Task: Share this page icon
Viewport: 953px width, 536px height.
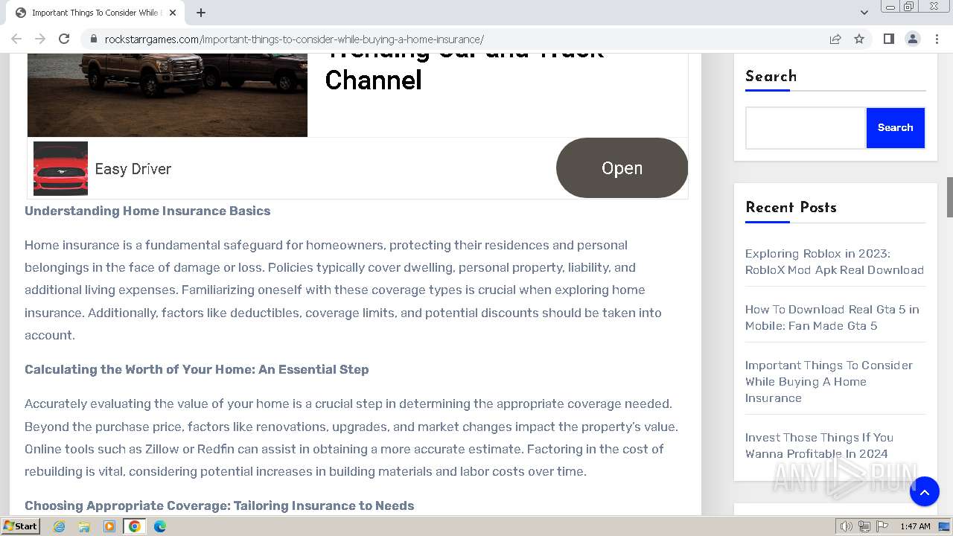Action: tap(835, 39)
